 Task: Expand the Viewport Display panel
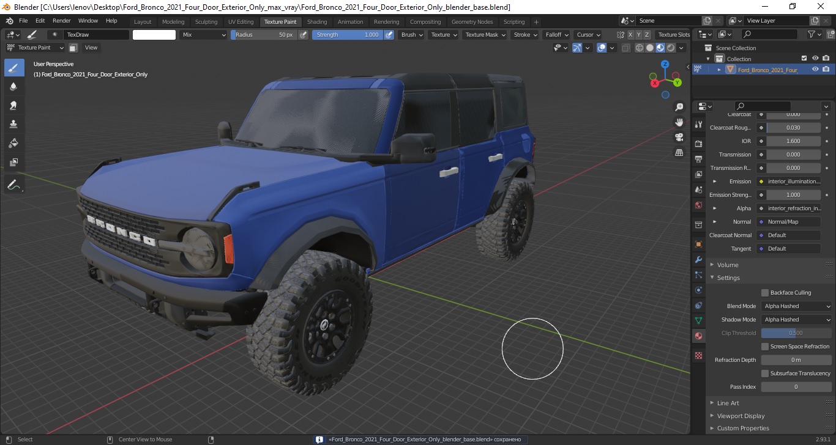point(741,416)
